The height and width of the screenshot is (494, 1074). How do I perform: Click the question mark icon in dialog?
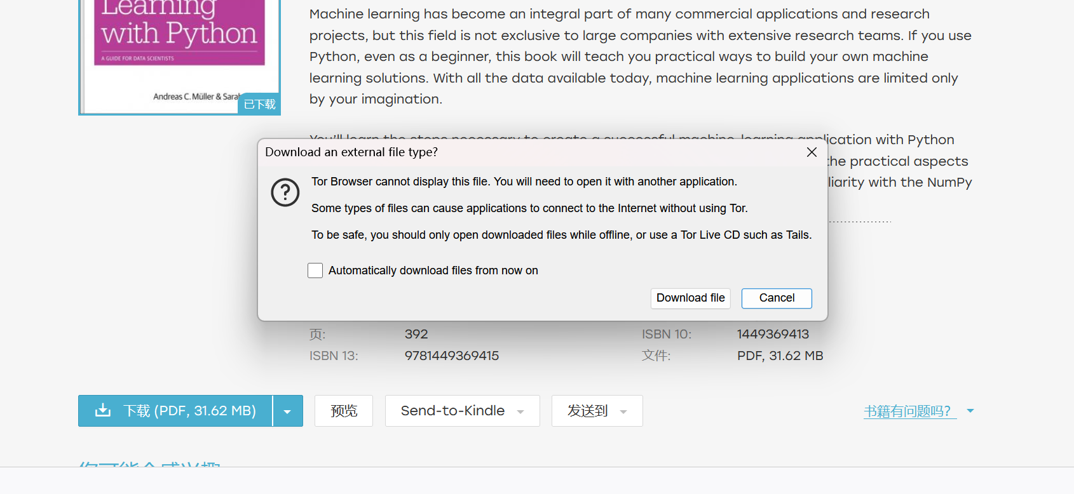coord(285,192)
